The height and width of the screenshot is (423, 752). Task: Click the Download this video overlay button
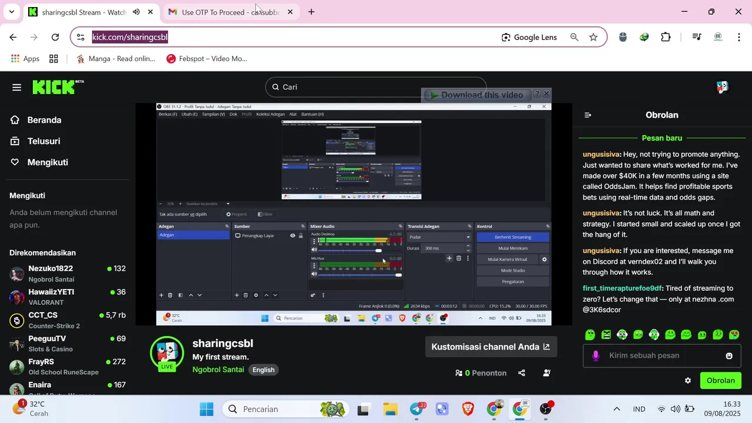476,95
